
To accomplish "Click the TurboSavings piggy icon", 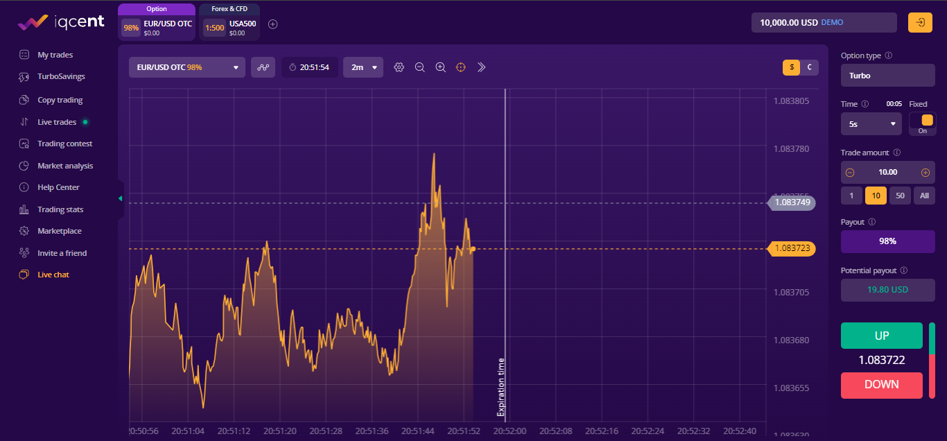I will 24,77.
